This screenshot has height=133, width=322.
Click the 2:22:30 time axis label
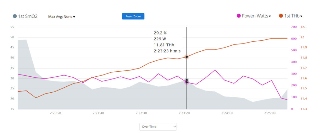pyautogui.click(x=141, y=113)
